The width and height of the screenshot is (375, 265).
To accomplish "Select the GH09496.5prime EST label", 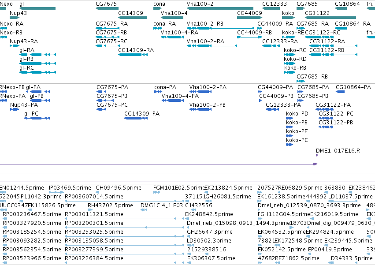I will coord(119,188).
